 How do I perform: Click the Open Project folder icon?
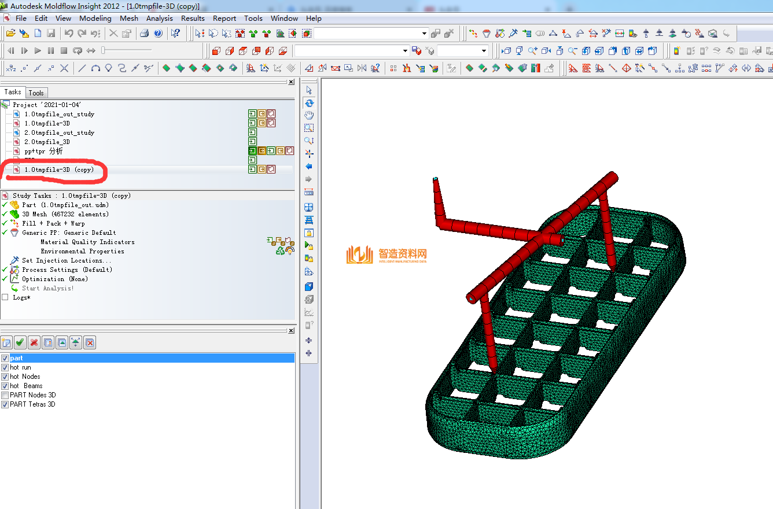click(x=10, y=34)
